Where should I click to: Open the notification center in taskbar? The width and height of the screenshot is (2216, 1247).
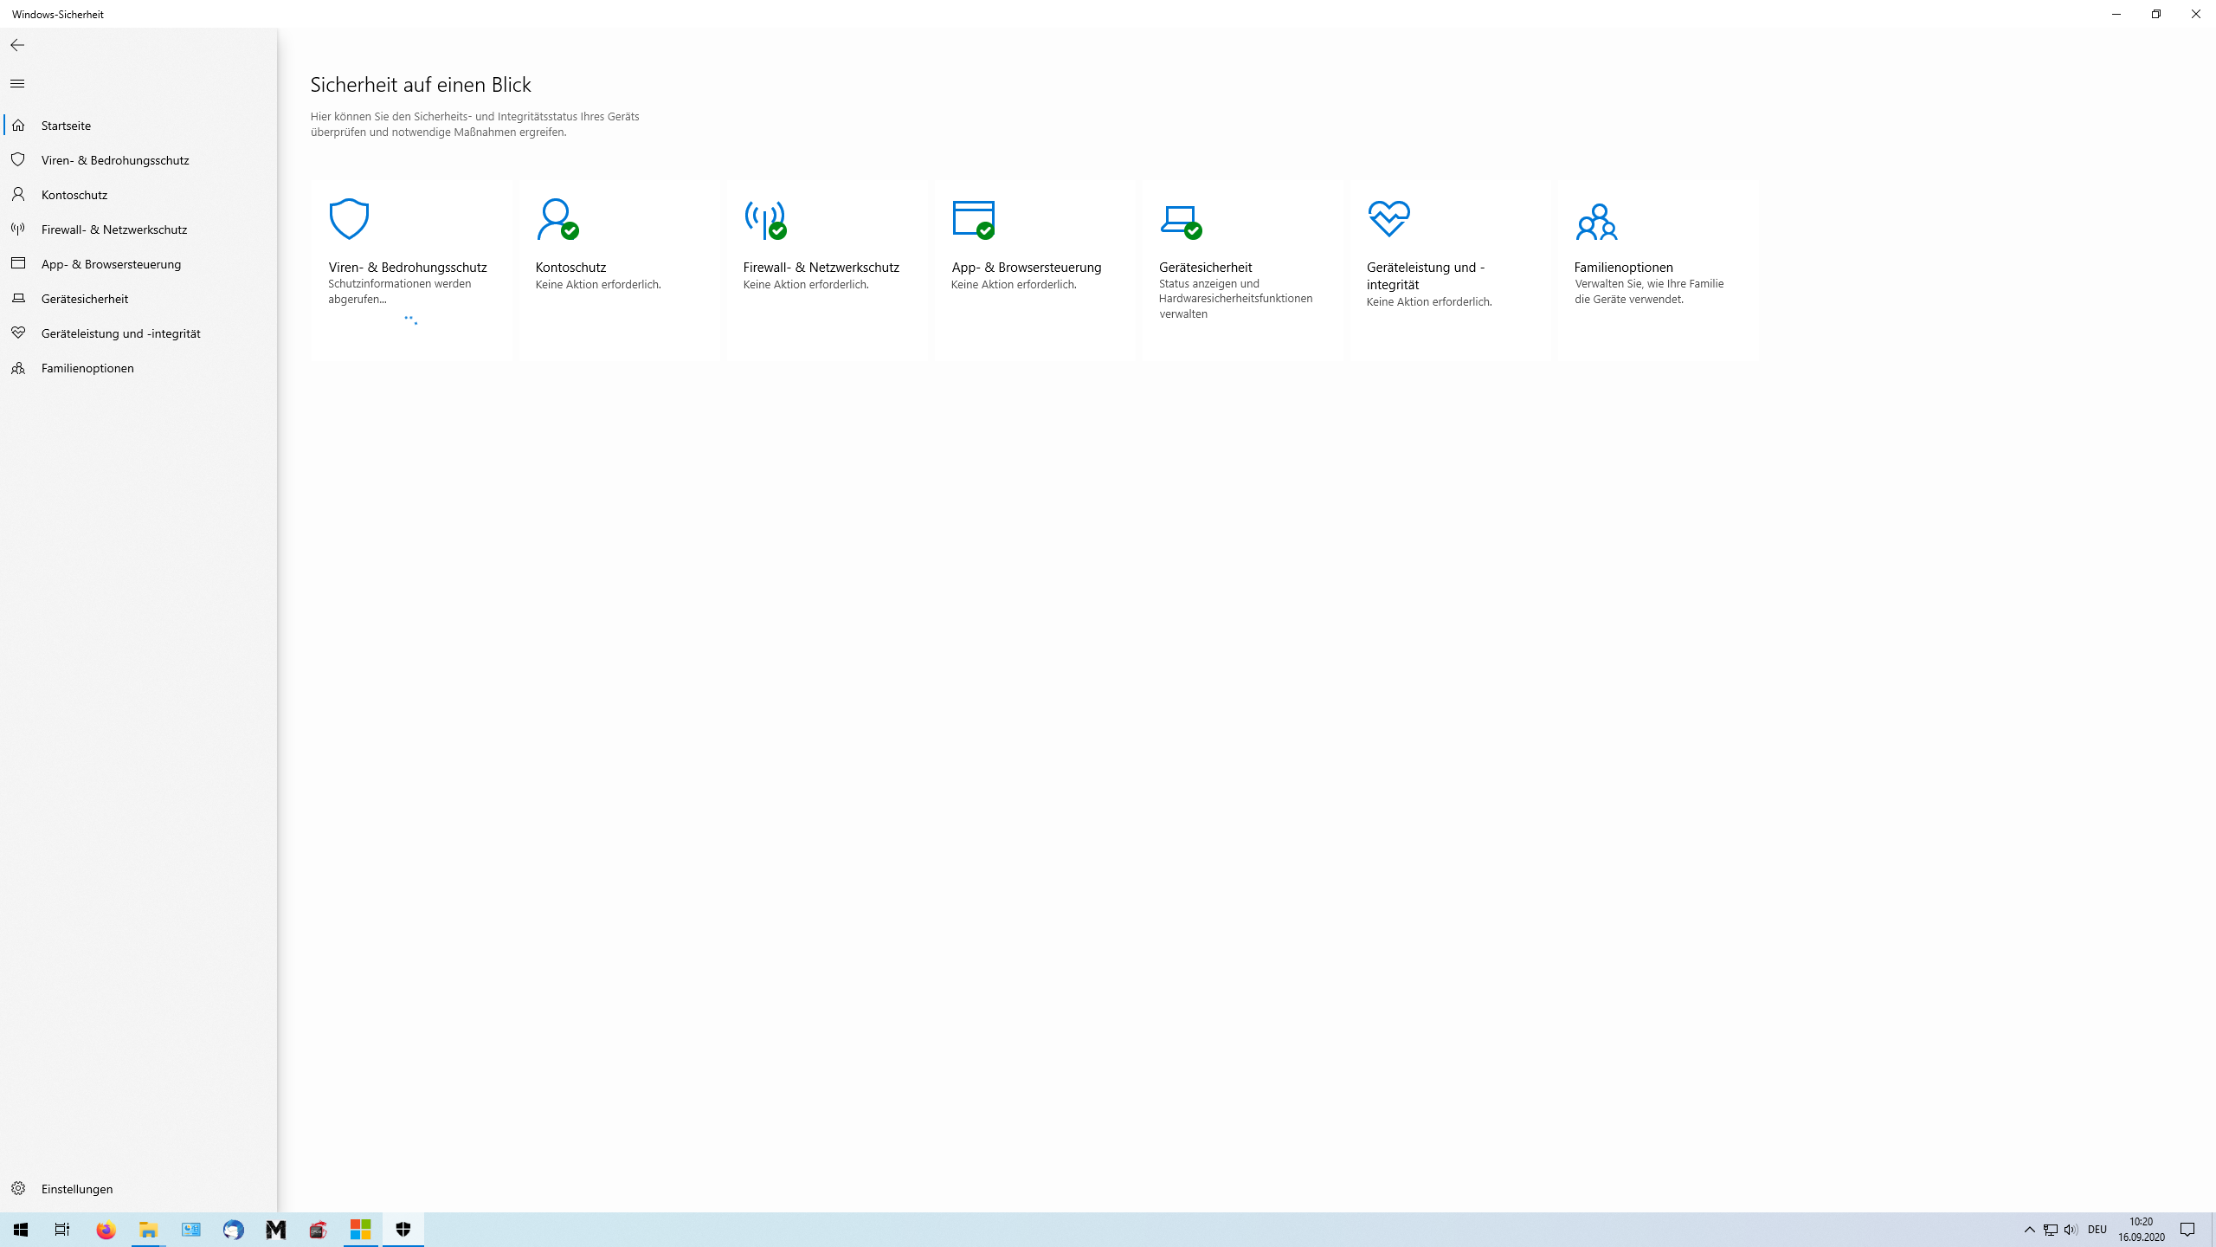point(2187,1230)
